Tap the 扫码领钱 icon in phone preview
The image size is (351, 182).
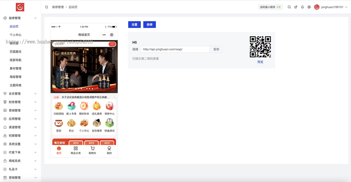click(59, 106)
